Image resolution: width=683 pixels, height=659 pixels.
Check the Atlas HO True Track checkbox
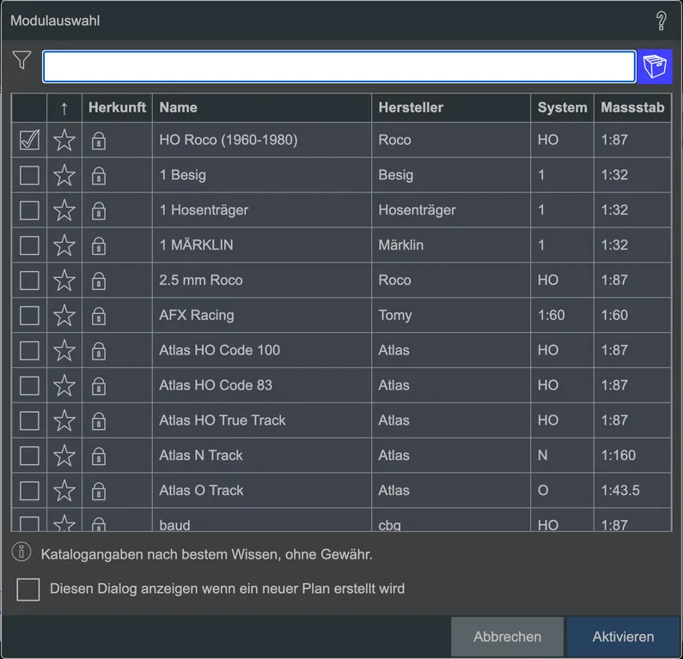pos(29,420)
